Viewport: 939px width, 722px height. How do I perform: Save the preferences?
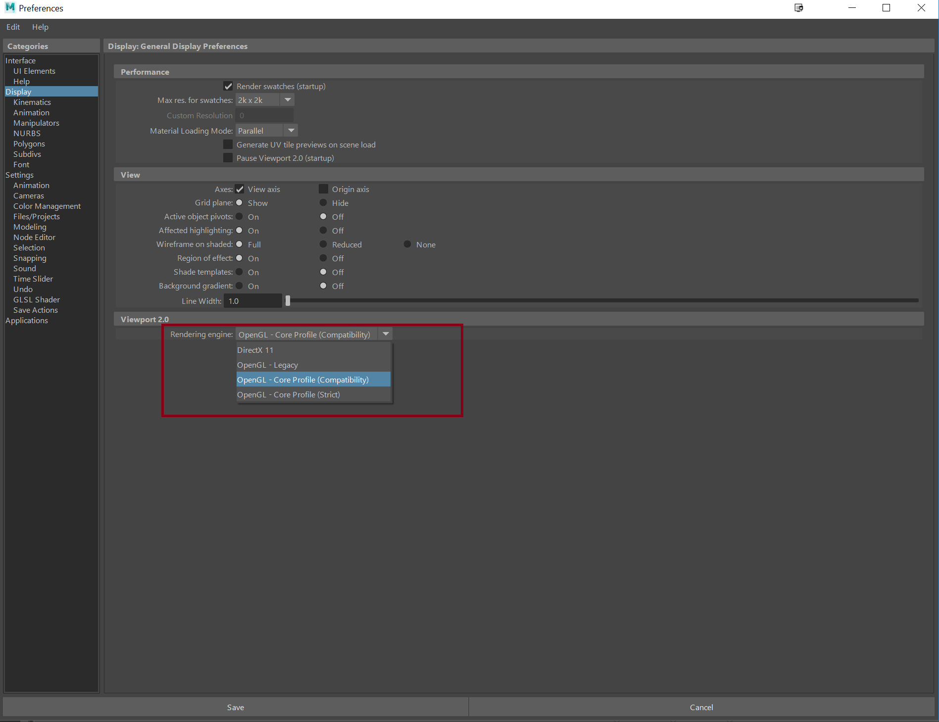pyautogui.click(x=235, y=707)
